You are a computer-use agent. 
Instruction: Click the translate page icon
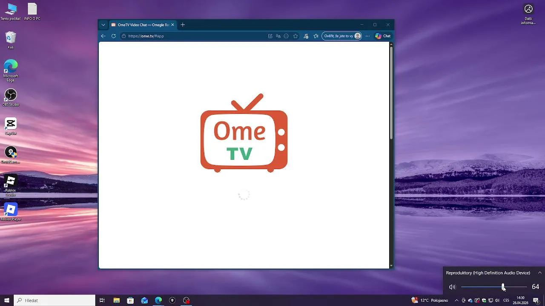coord(278,36)
